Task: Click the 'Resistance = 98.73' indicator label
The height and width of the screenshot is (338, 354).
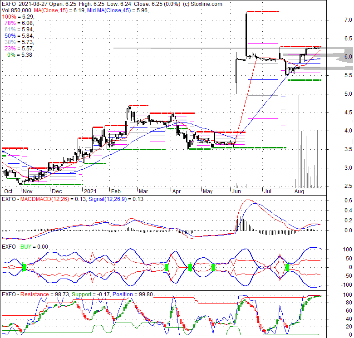Action: point(45,294)
